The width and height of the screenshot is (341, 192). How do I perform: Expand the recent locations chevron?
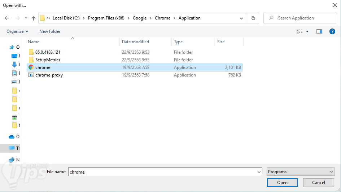click(26, 18)
